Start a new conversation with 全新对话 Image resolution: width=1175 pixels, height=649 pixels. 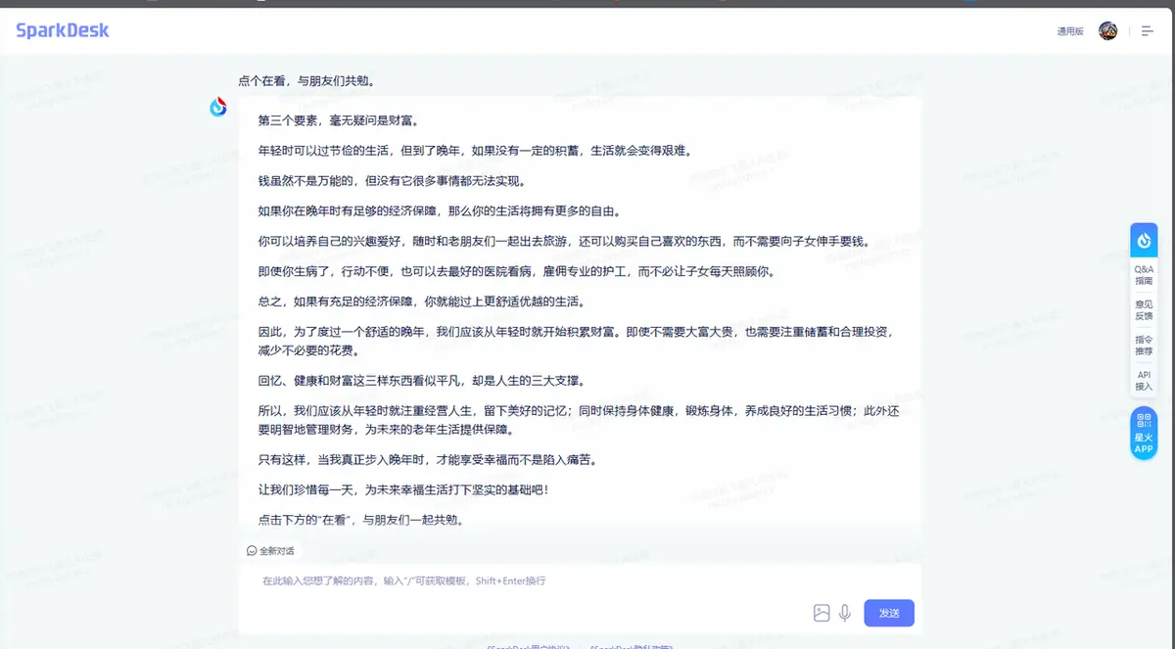click(x=270, y=551)
